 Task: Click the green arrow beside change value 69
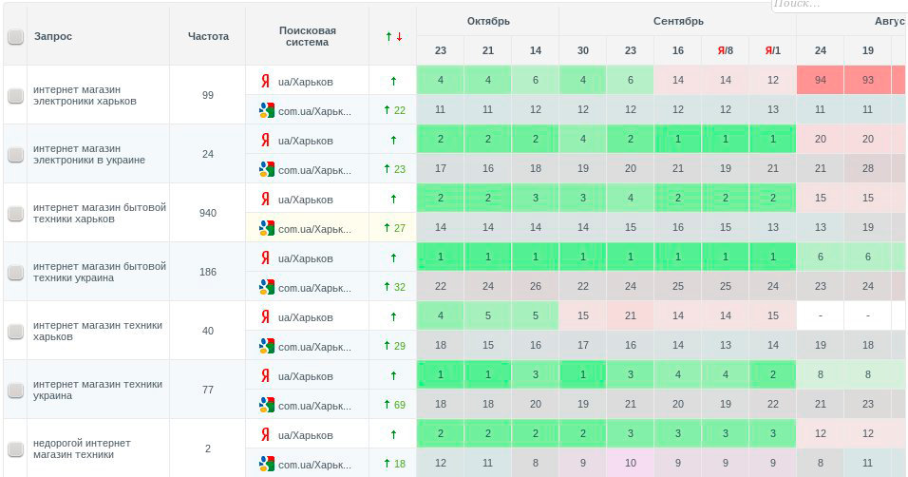tap(387, 405)
